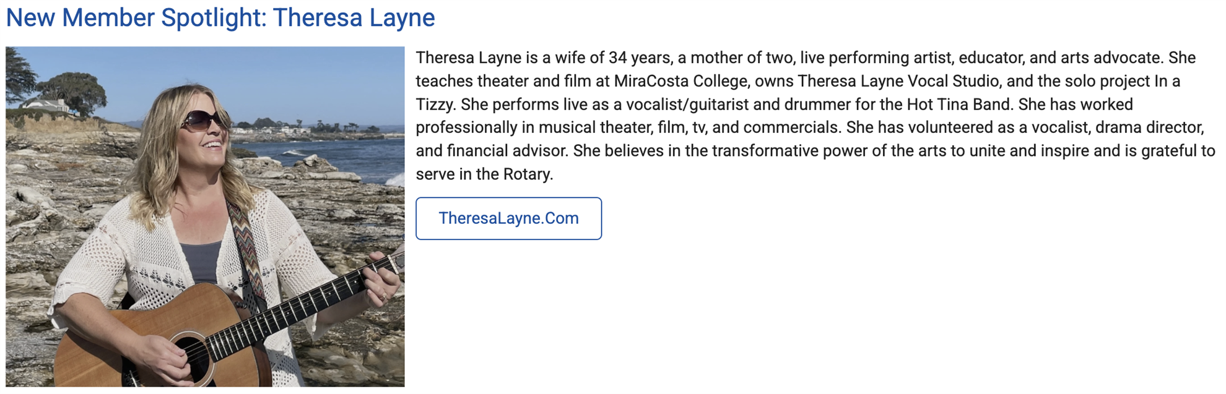1226x394 pixels.
Task: Click the word Rotary ending the bio
Action: point(527,174)
